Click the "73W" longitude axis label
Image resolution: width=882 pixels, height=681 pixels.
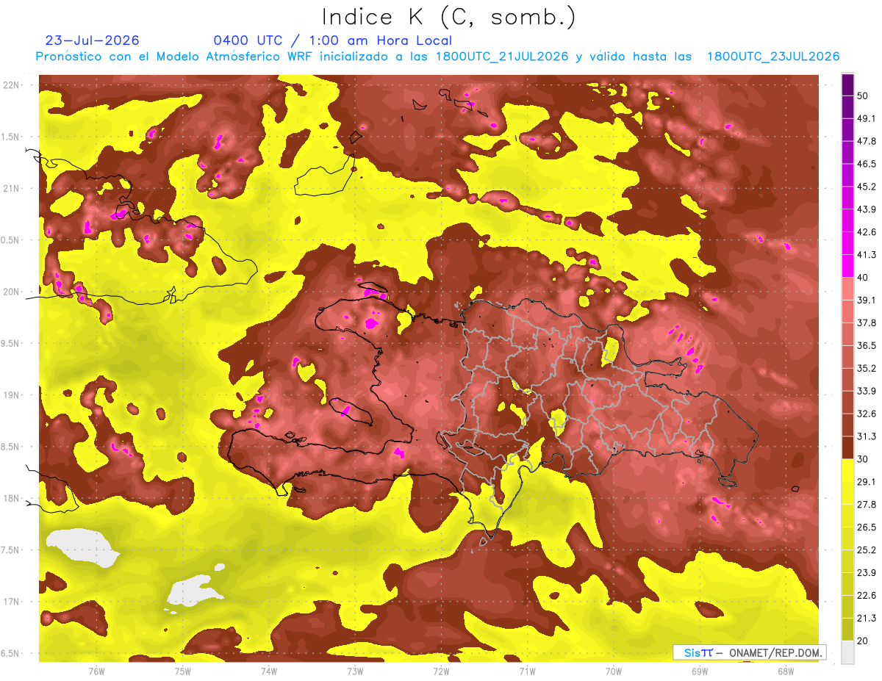point(355,671)
